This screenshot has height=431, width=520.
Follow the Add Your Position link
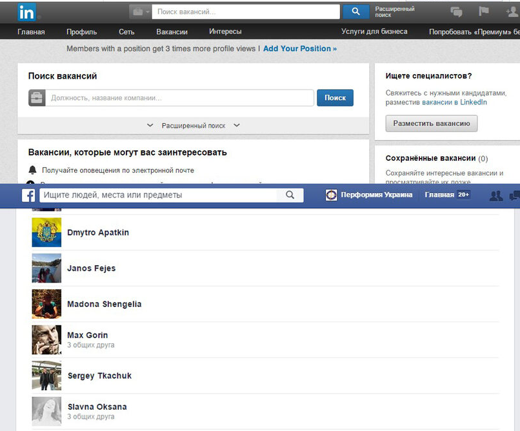point(299,48)
